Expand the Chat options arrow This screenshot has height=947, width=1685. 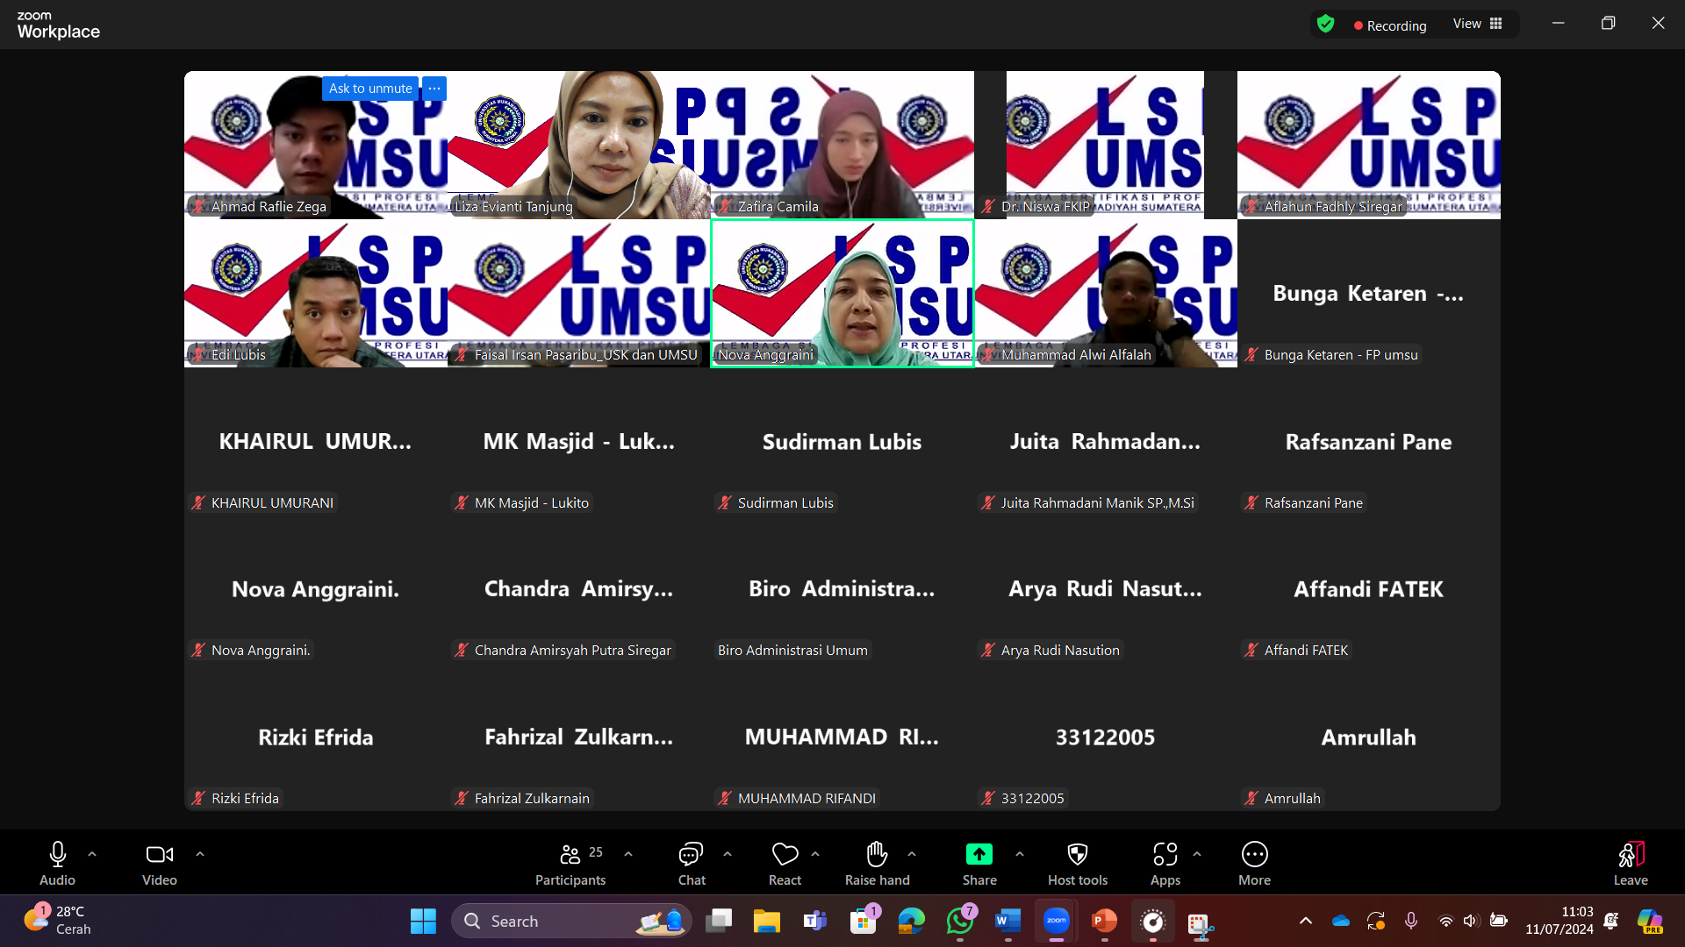click(x=728, y=854)
